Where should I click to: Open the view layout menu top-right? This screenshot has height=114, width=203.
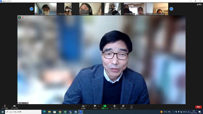click(x=199, y=4)
